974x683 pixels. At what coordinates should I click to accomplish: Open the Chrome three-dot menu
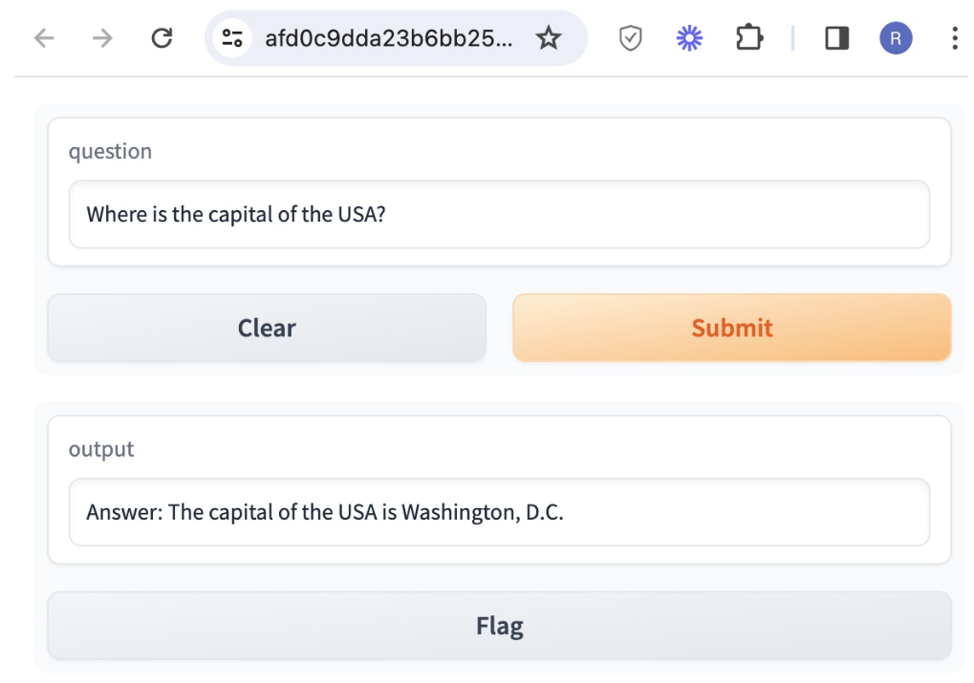click(954, 38)
